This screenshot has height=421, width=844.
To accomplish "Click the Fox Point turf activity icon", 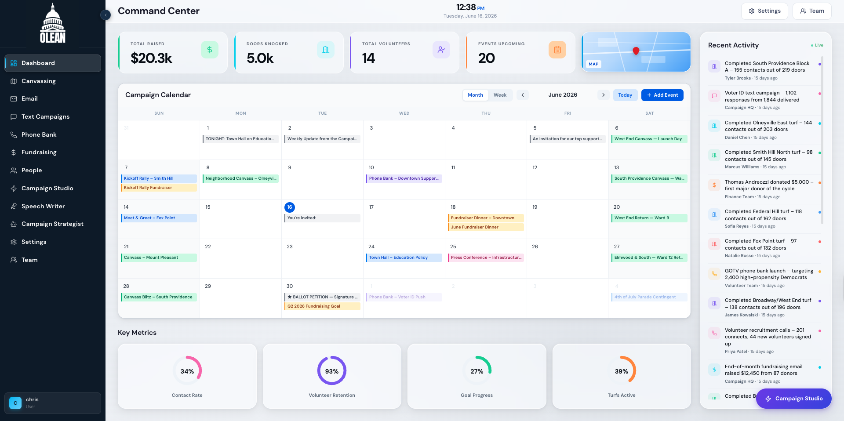I will click(x=714, y=244).
